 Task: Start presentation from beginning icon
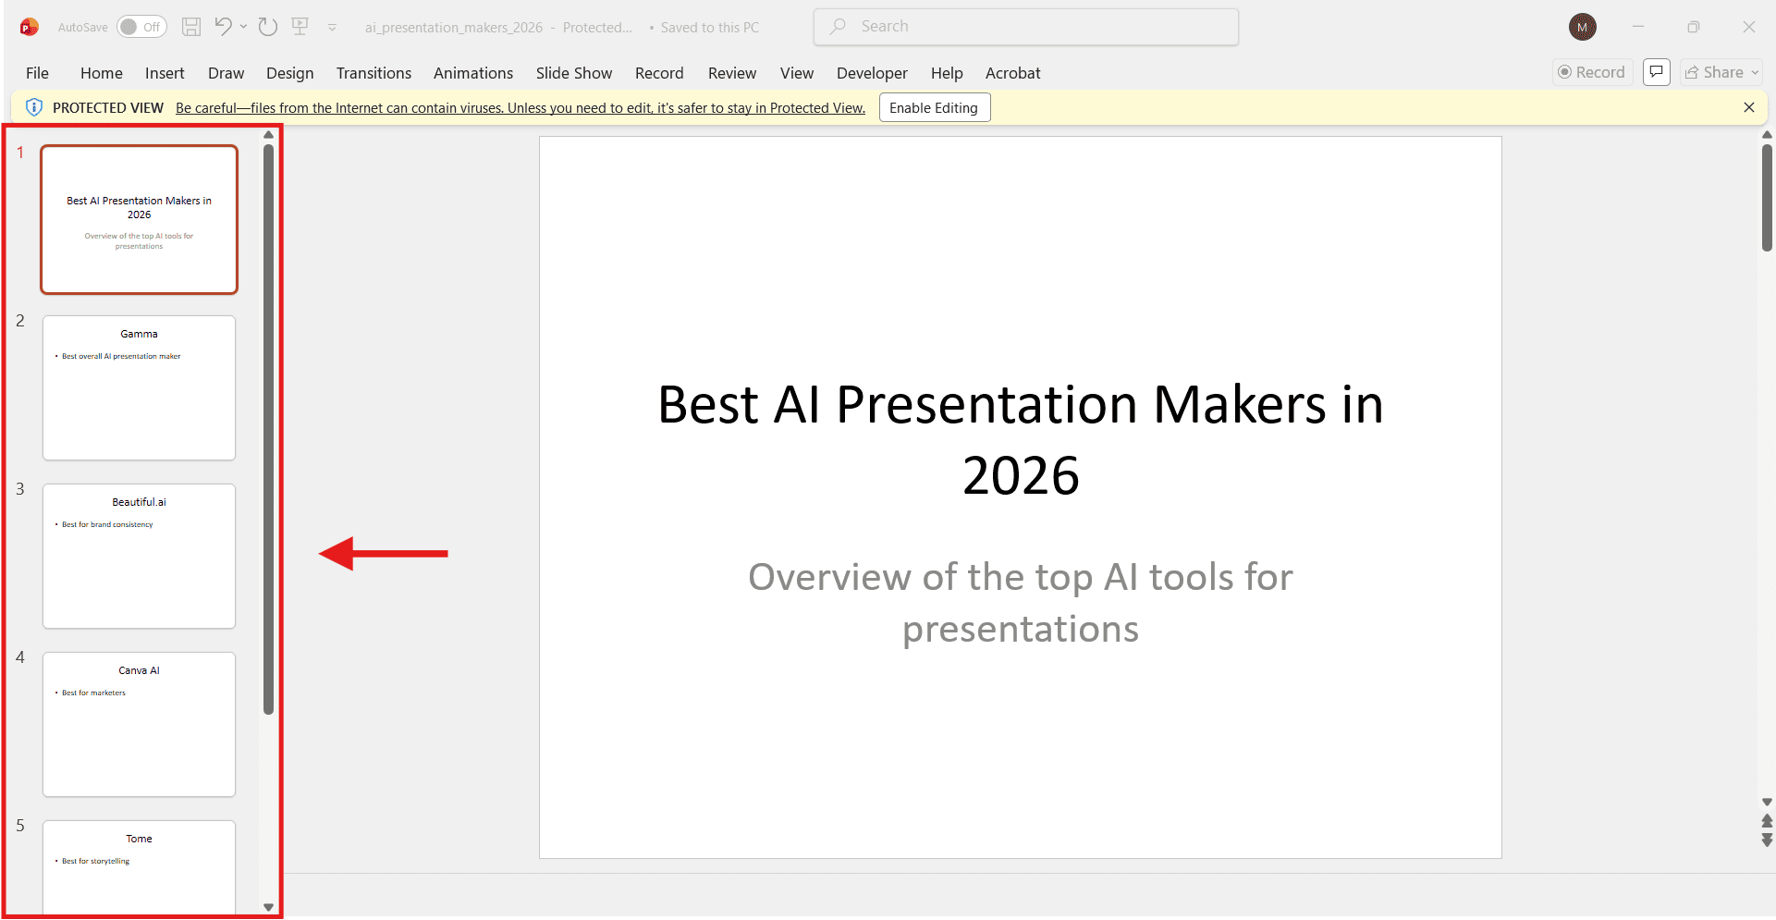[x=300, y=26]
